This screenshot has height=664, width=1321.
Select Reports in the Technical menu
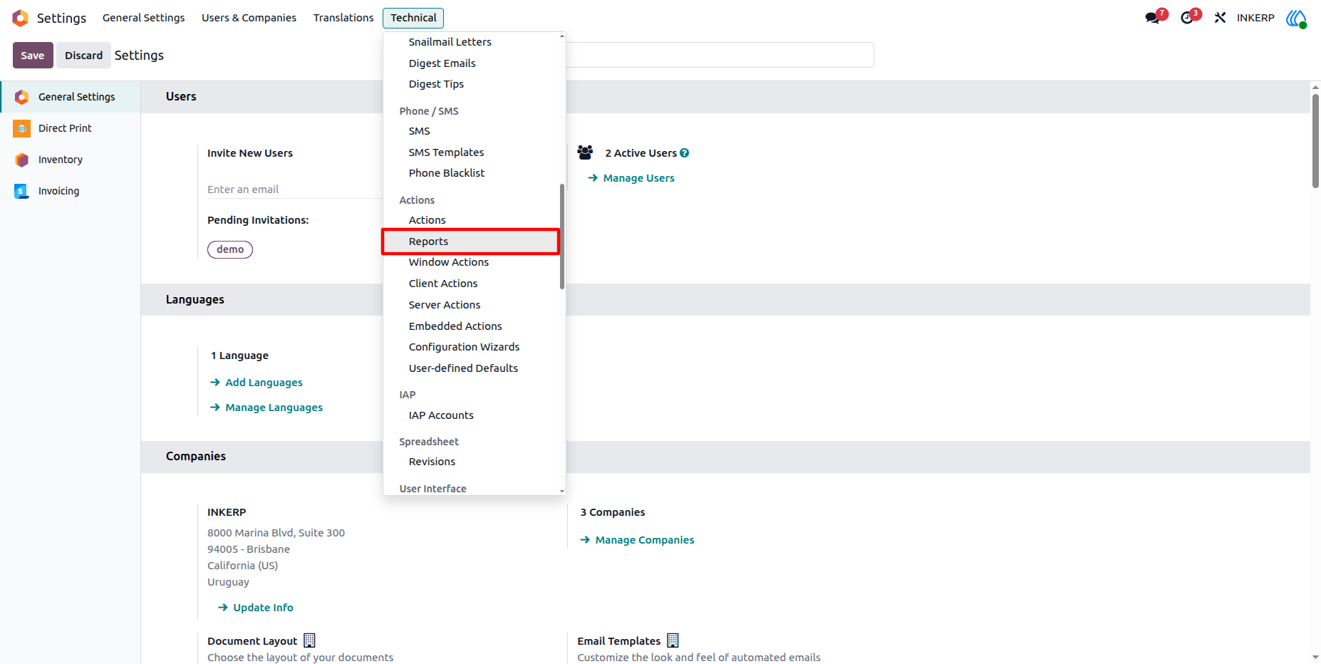pyautogui.click(x=471, y=242)
